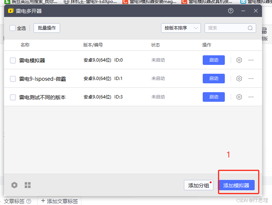Minimize the 雷电多开器 window
This screenshot has height=205, width=272.
pyautogui.click(x=243, y=11)
